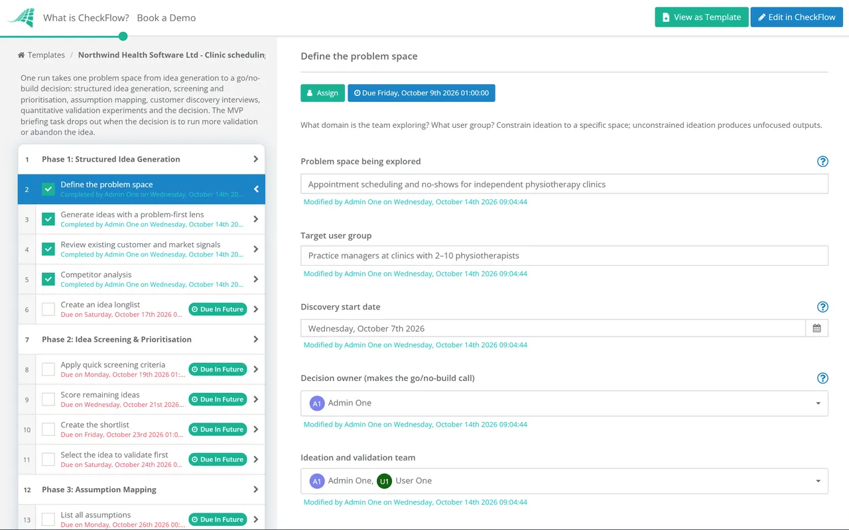Screen dimensions: 849x530
Task: Uncheck Generate ideas with a problem-first lens
Action: [48, 219]
